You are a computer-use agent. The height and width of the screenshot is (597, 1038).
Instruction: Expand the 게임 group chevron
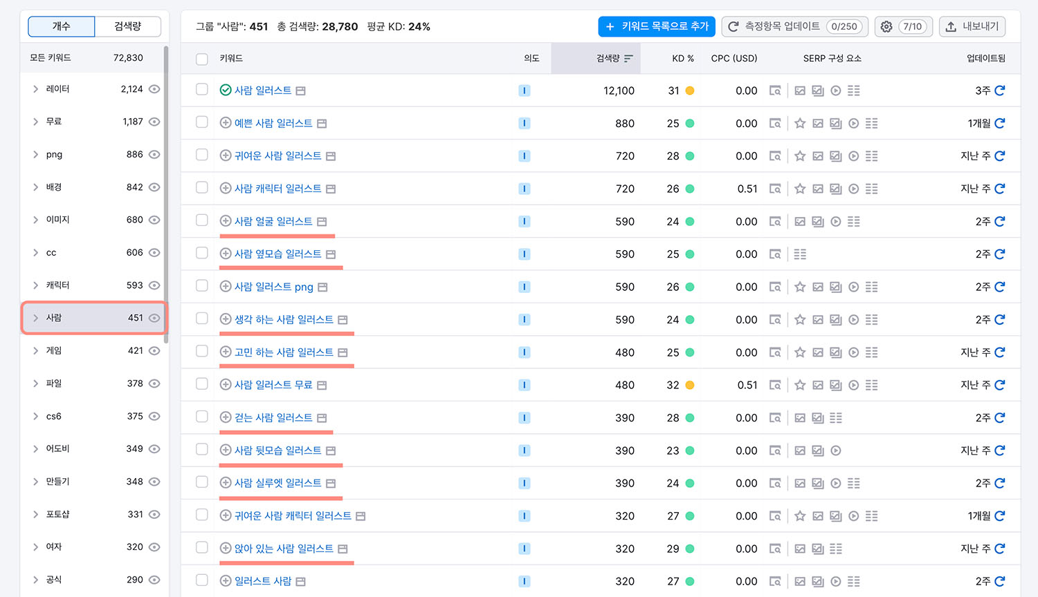point(35,350)
